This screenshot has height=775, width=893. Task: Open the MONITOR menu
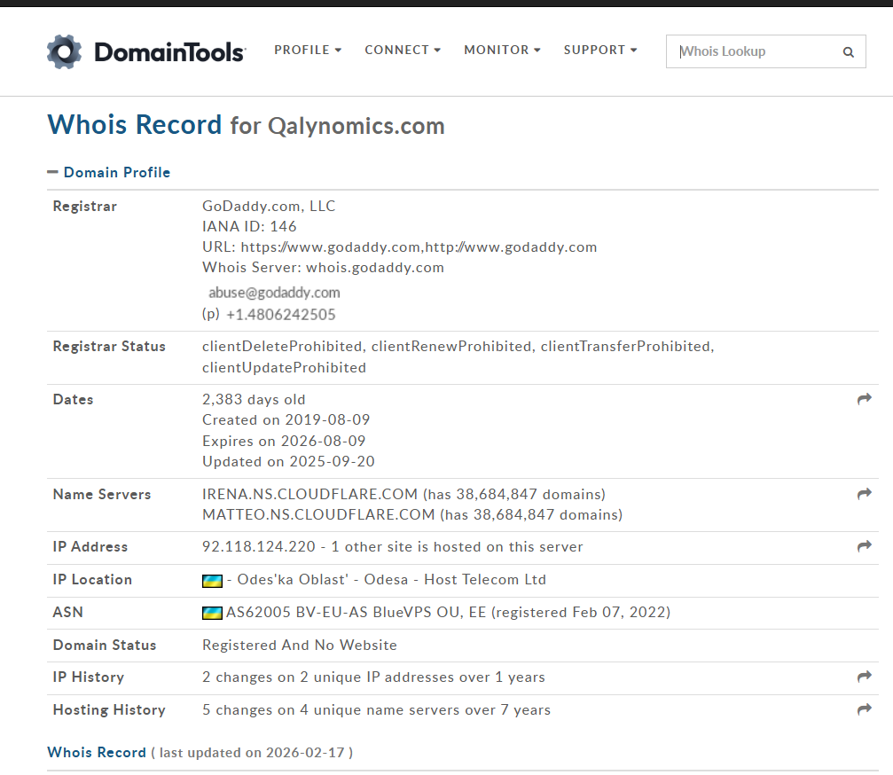point(502,51)
